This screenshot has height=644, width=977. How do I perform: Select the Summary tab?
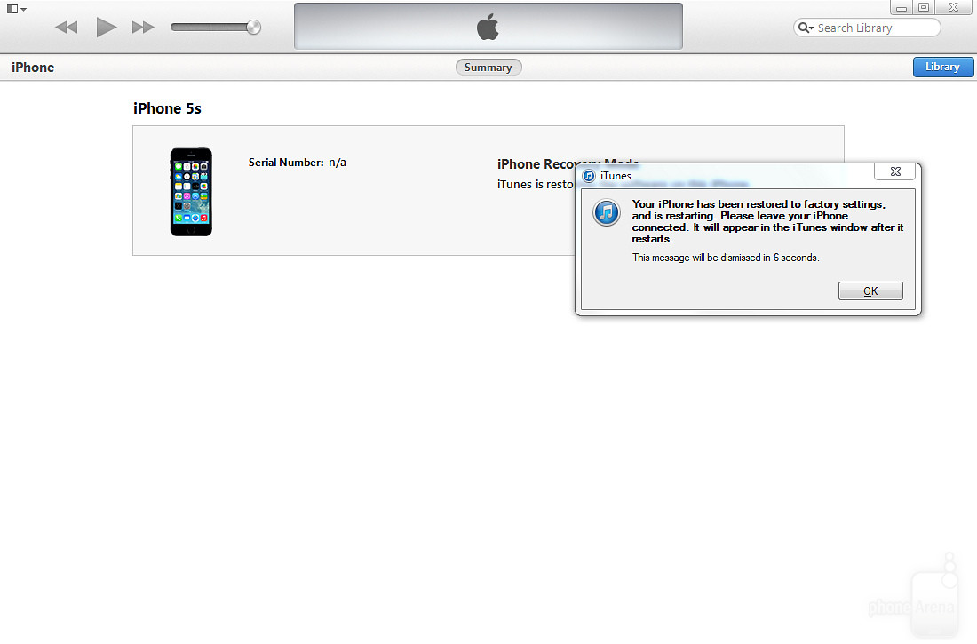point(488,68)
